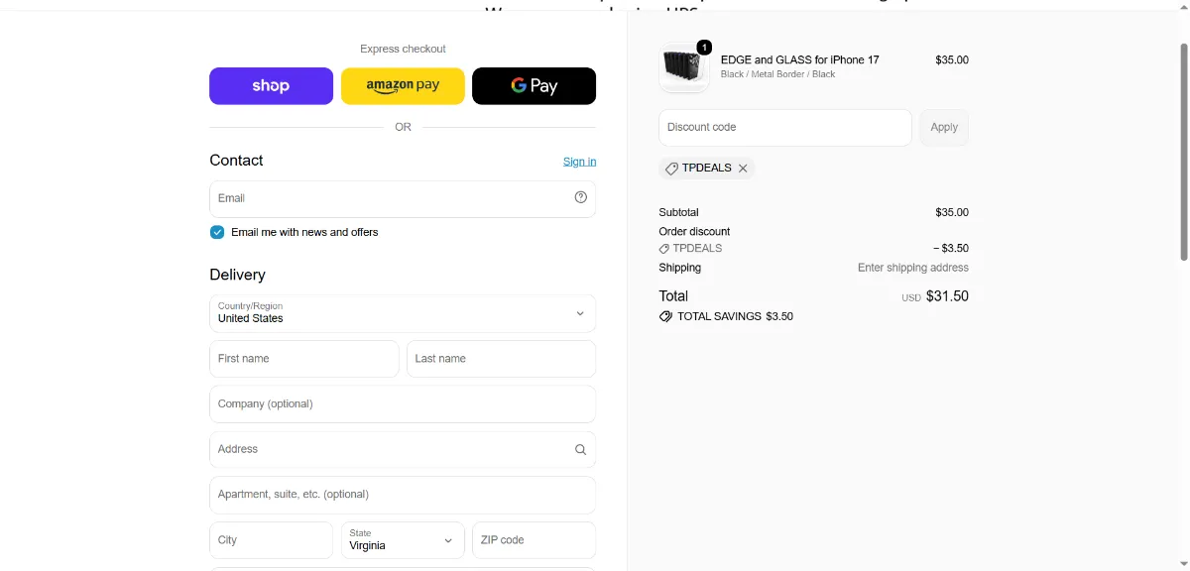Click the Apply discount button
Screen dimensions: 1190x571
(x=944, y=127)
